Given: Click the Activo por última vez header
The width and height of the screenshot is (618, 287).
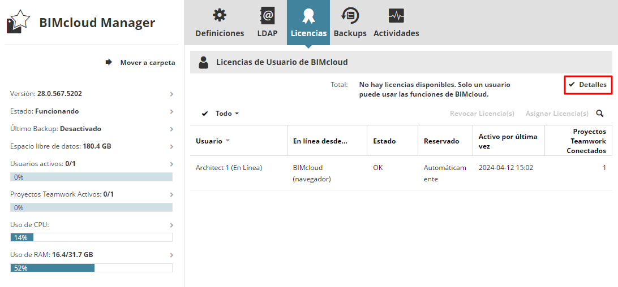Looking at the screenshot, I should coord(509,141).
